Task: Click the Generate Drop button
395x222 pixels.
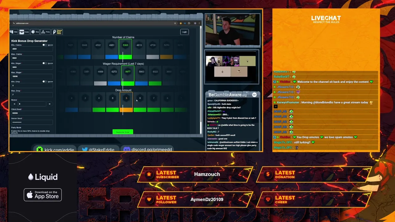Action: click(123, 132)
